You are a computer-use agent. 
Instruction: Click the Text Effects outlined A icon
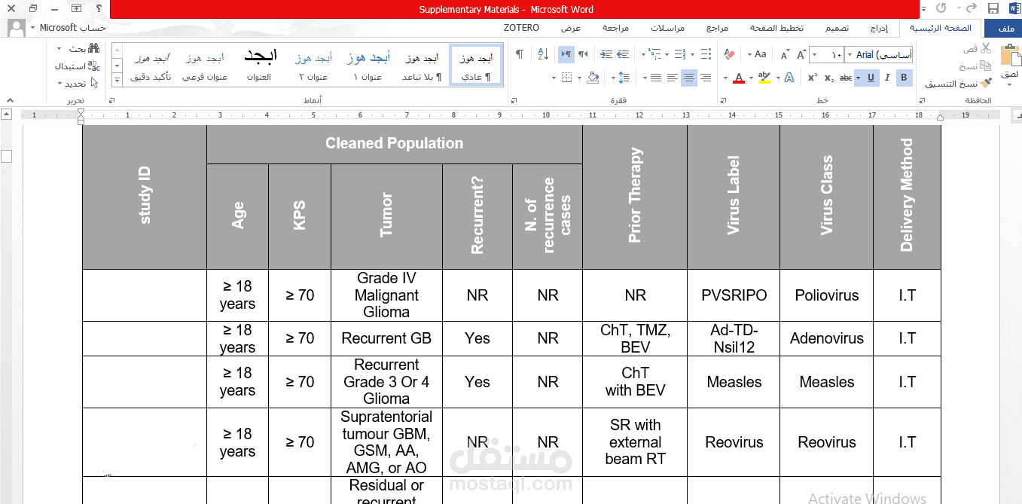tap(789, 78)
